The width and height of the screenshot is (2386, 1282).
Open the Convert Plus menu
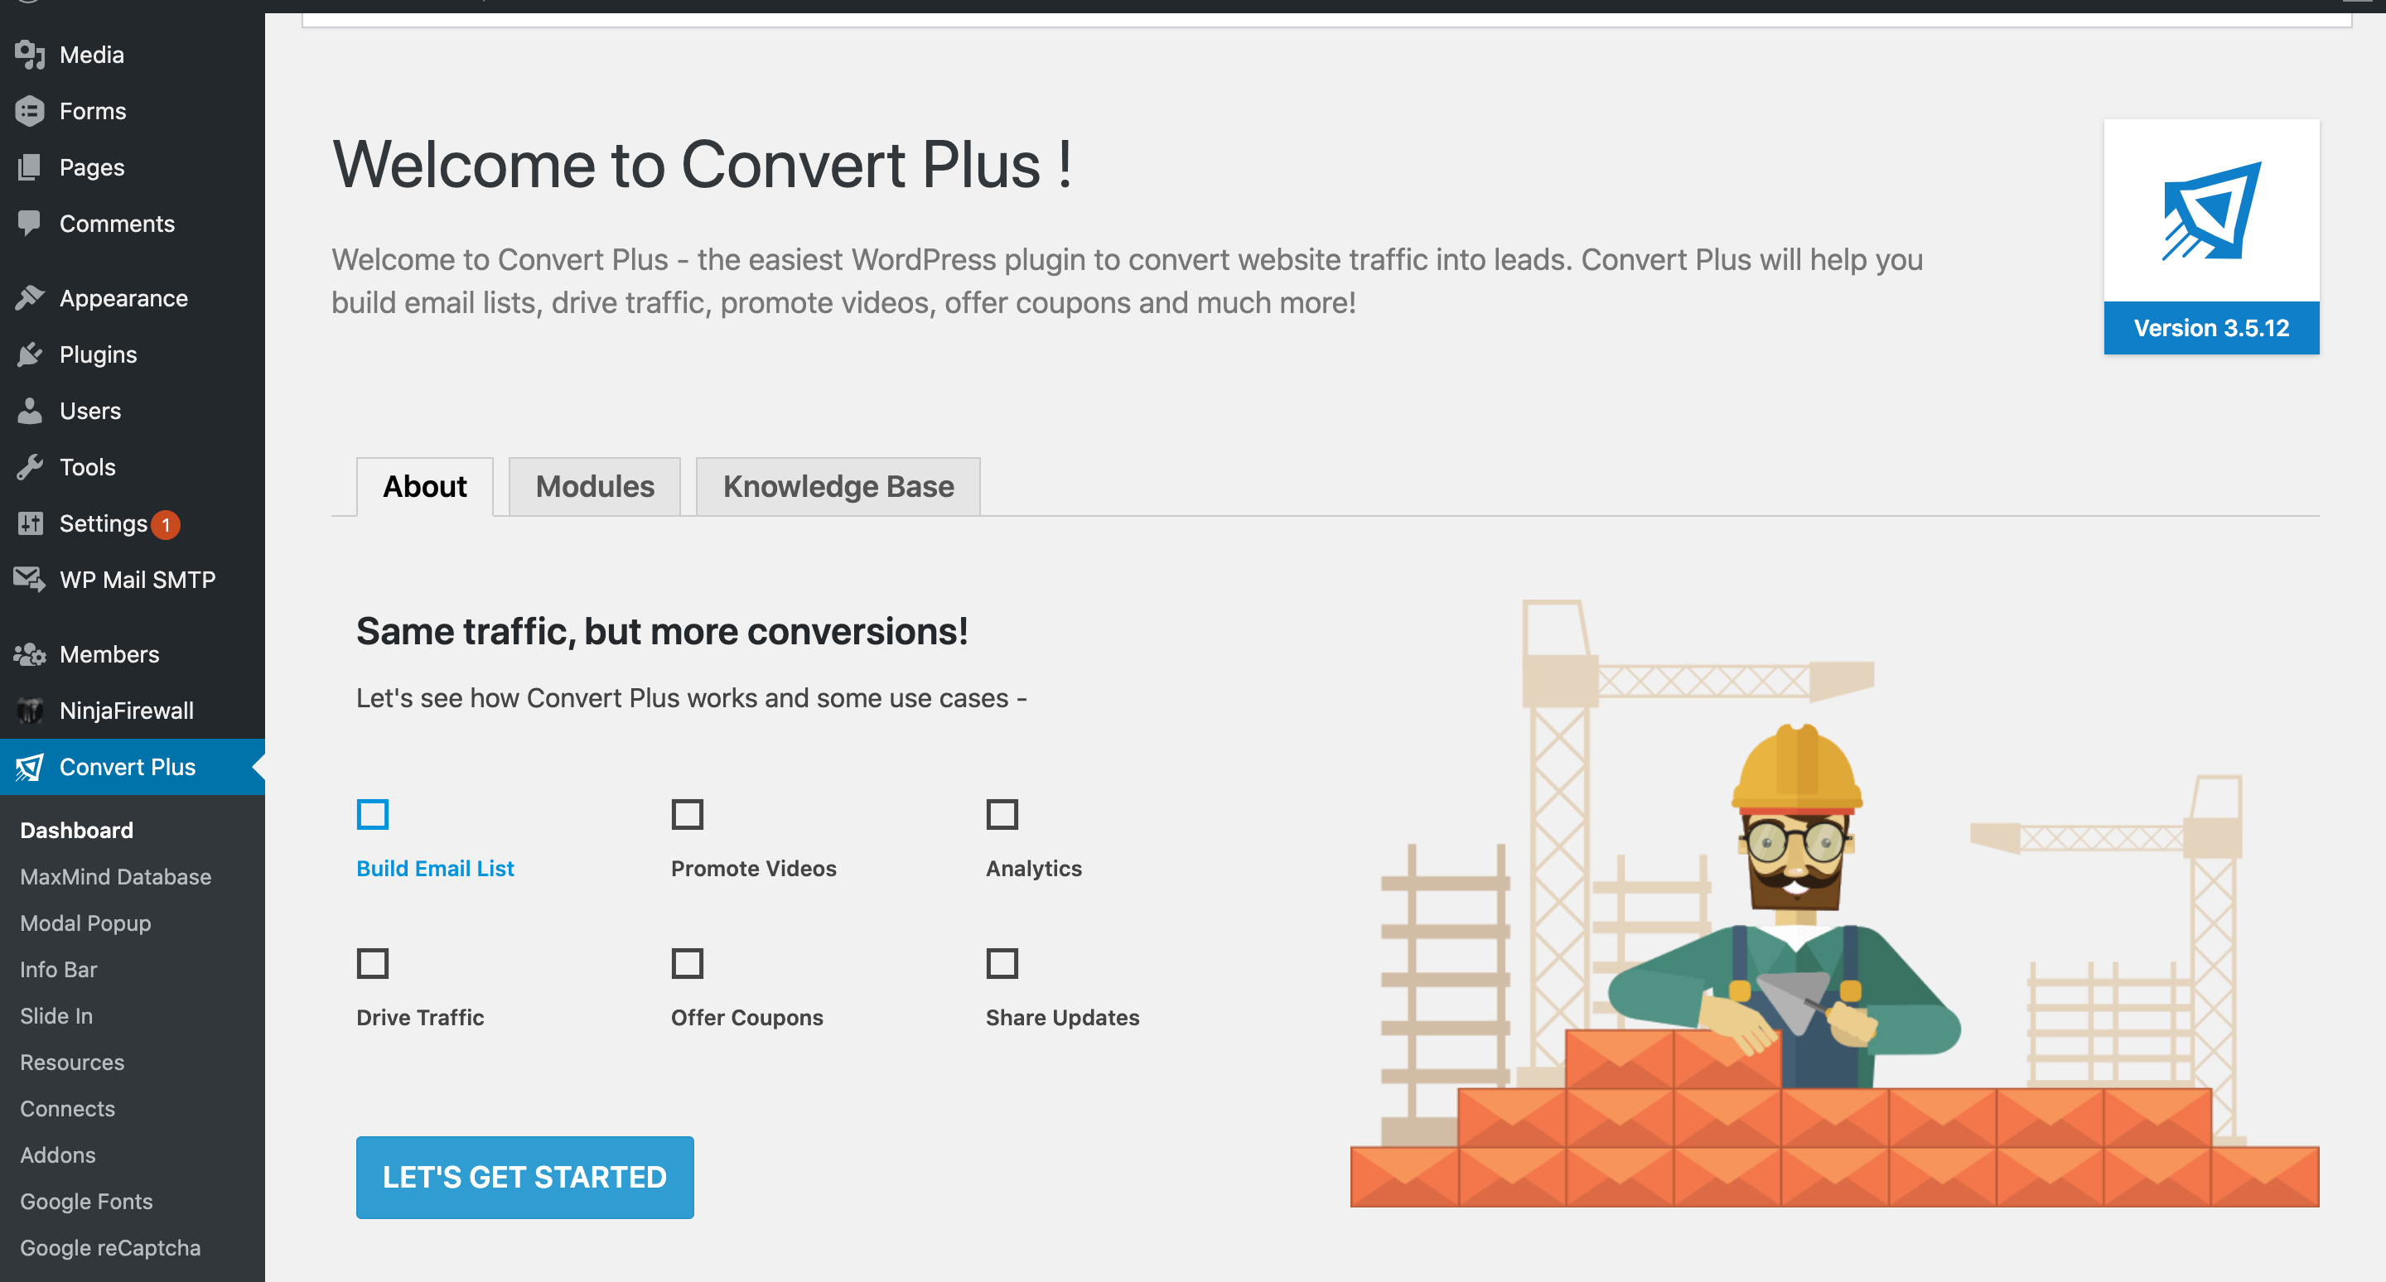click(x=133, y=768)
